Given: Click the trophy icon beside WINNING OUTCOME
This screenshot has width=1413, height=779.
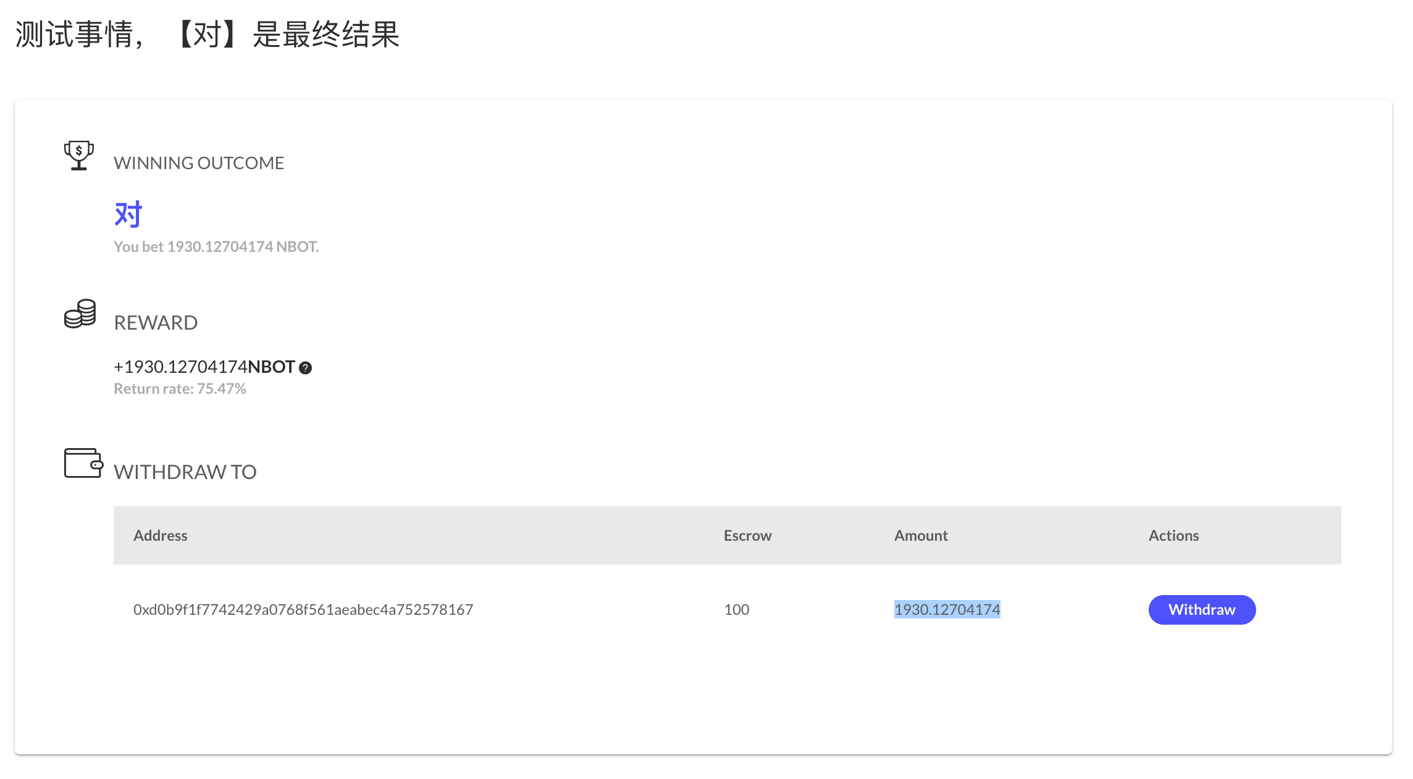Looking at the screenshot, I should [x=79, y=156].
